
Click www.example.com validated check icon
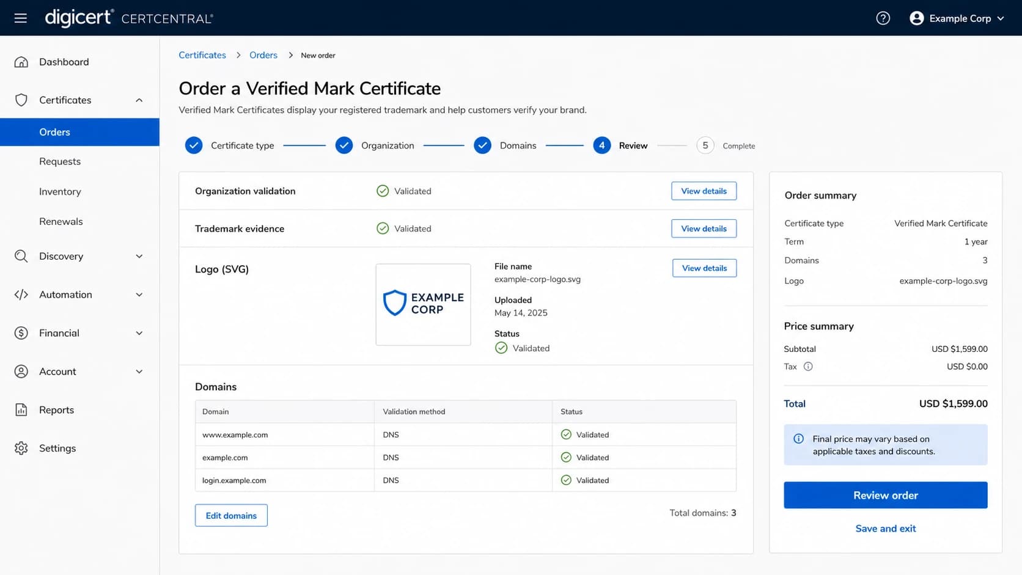(x=566, y=434)
